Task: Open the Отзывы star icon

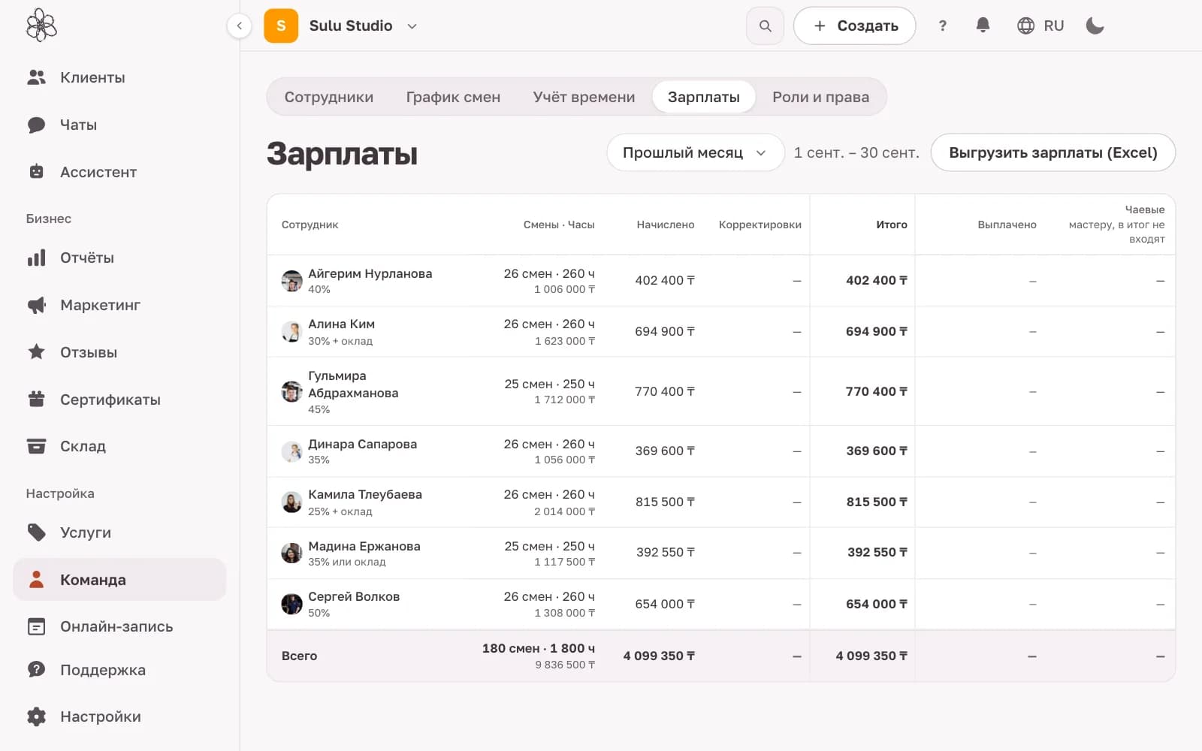Action: click(36, 352)
